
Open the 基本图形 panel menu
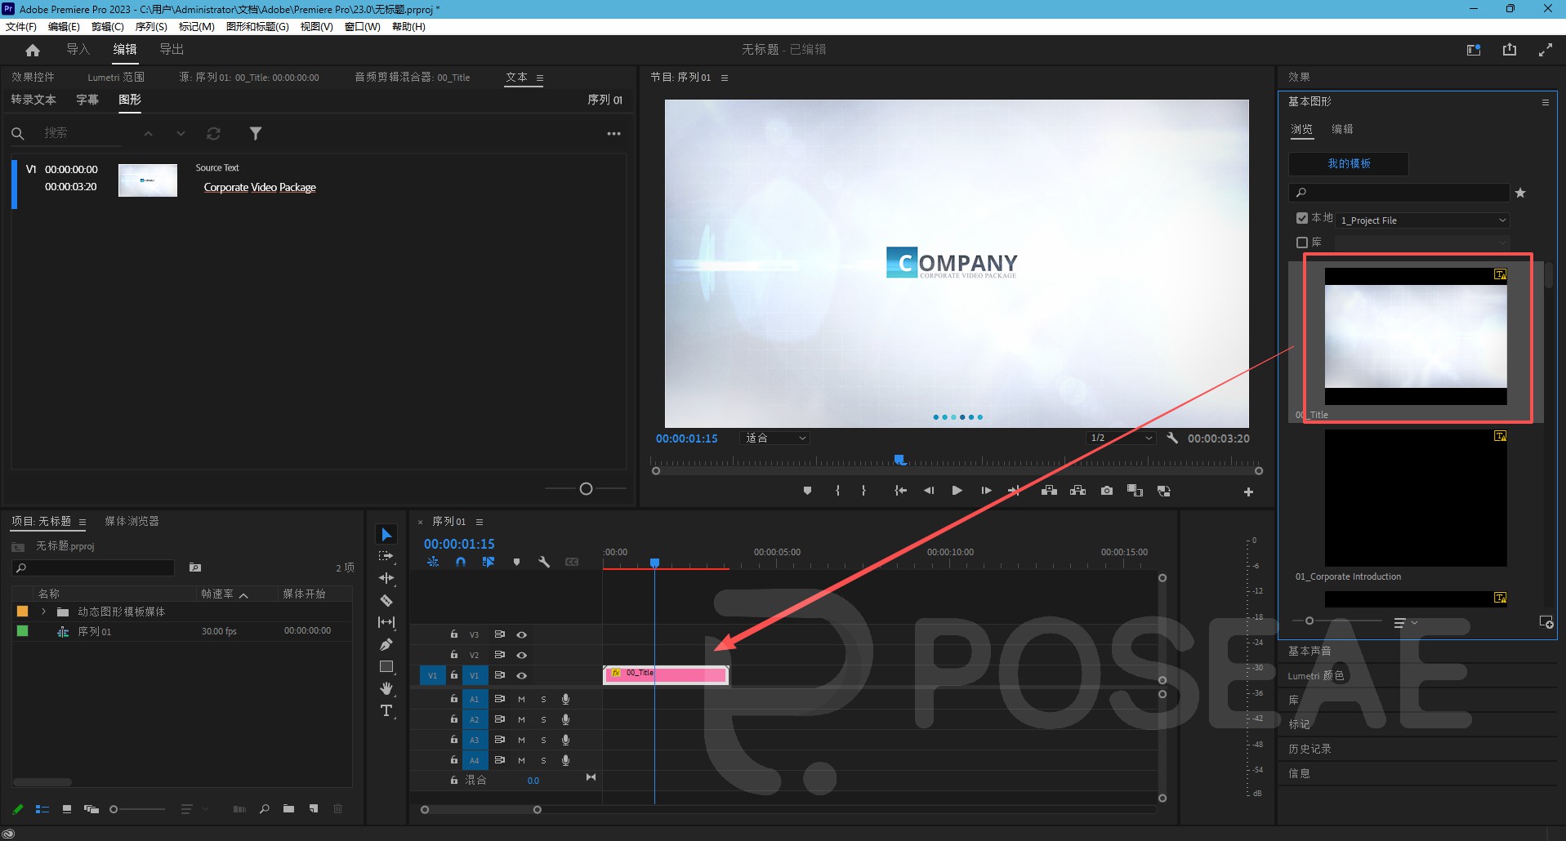(1545, 102)
